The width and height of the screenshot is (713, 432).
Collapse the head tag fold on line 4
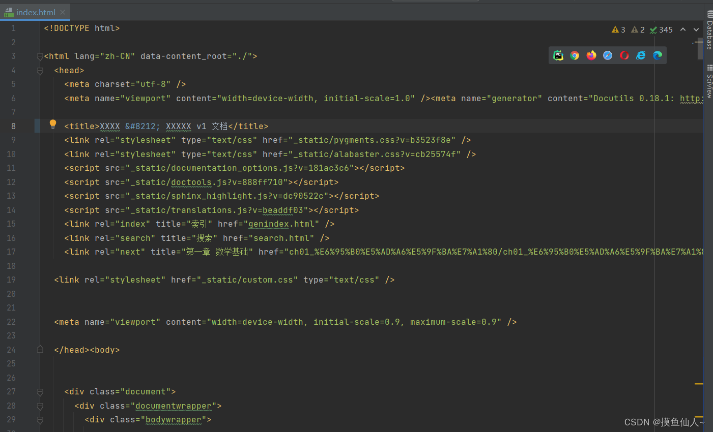pos(40,71)
